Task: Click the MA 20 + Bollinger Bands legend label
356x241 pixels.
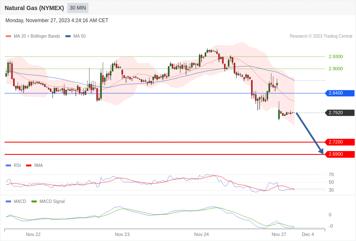Action: coord(37,36)
